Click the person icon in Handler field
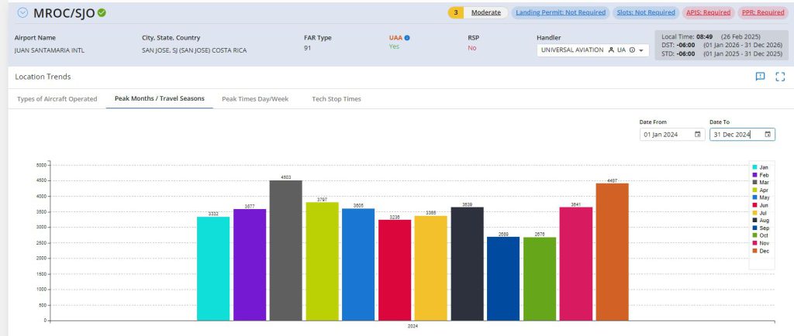Viewport: 794px width, 336px height. point(612,50)
